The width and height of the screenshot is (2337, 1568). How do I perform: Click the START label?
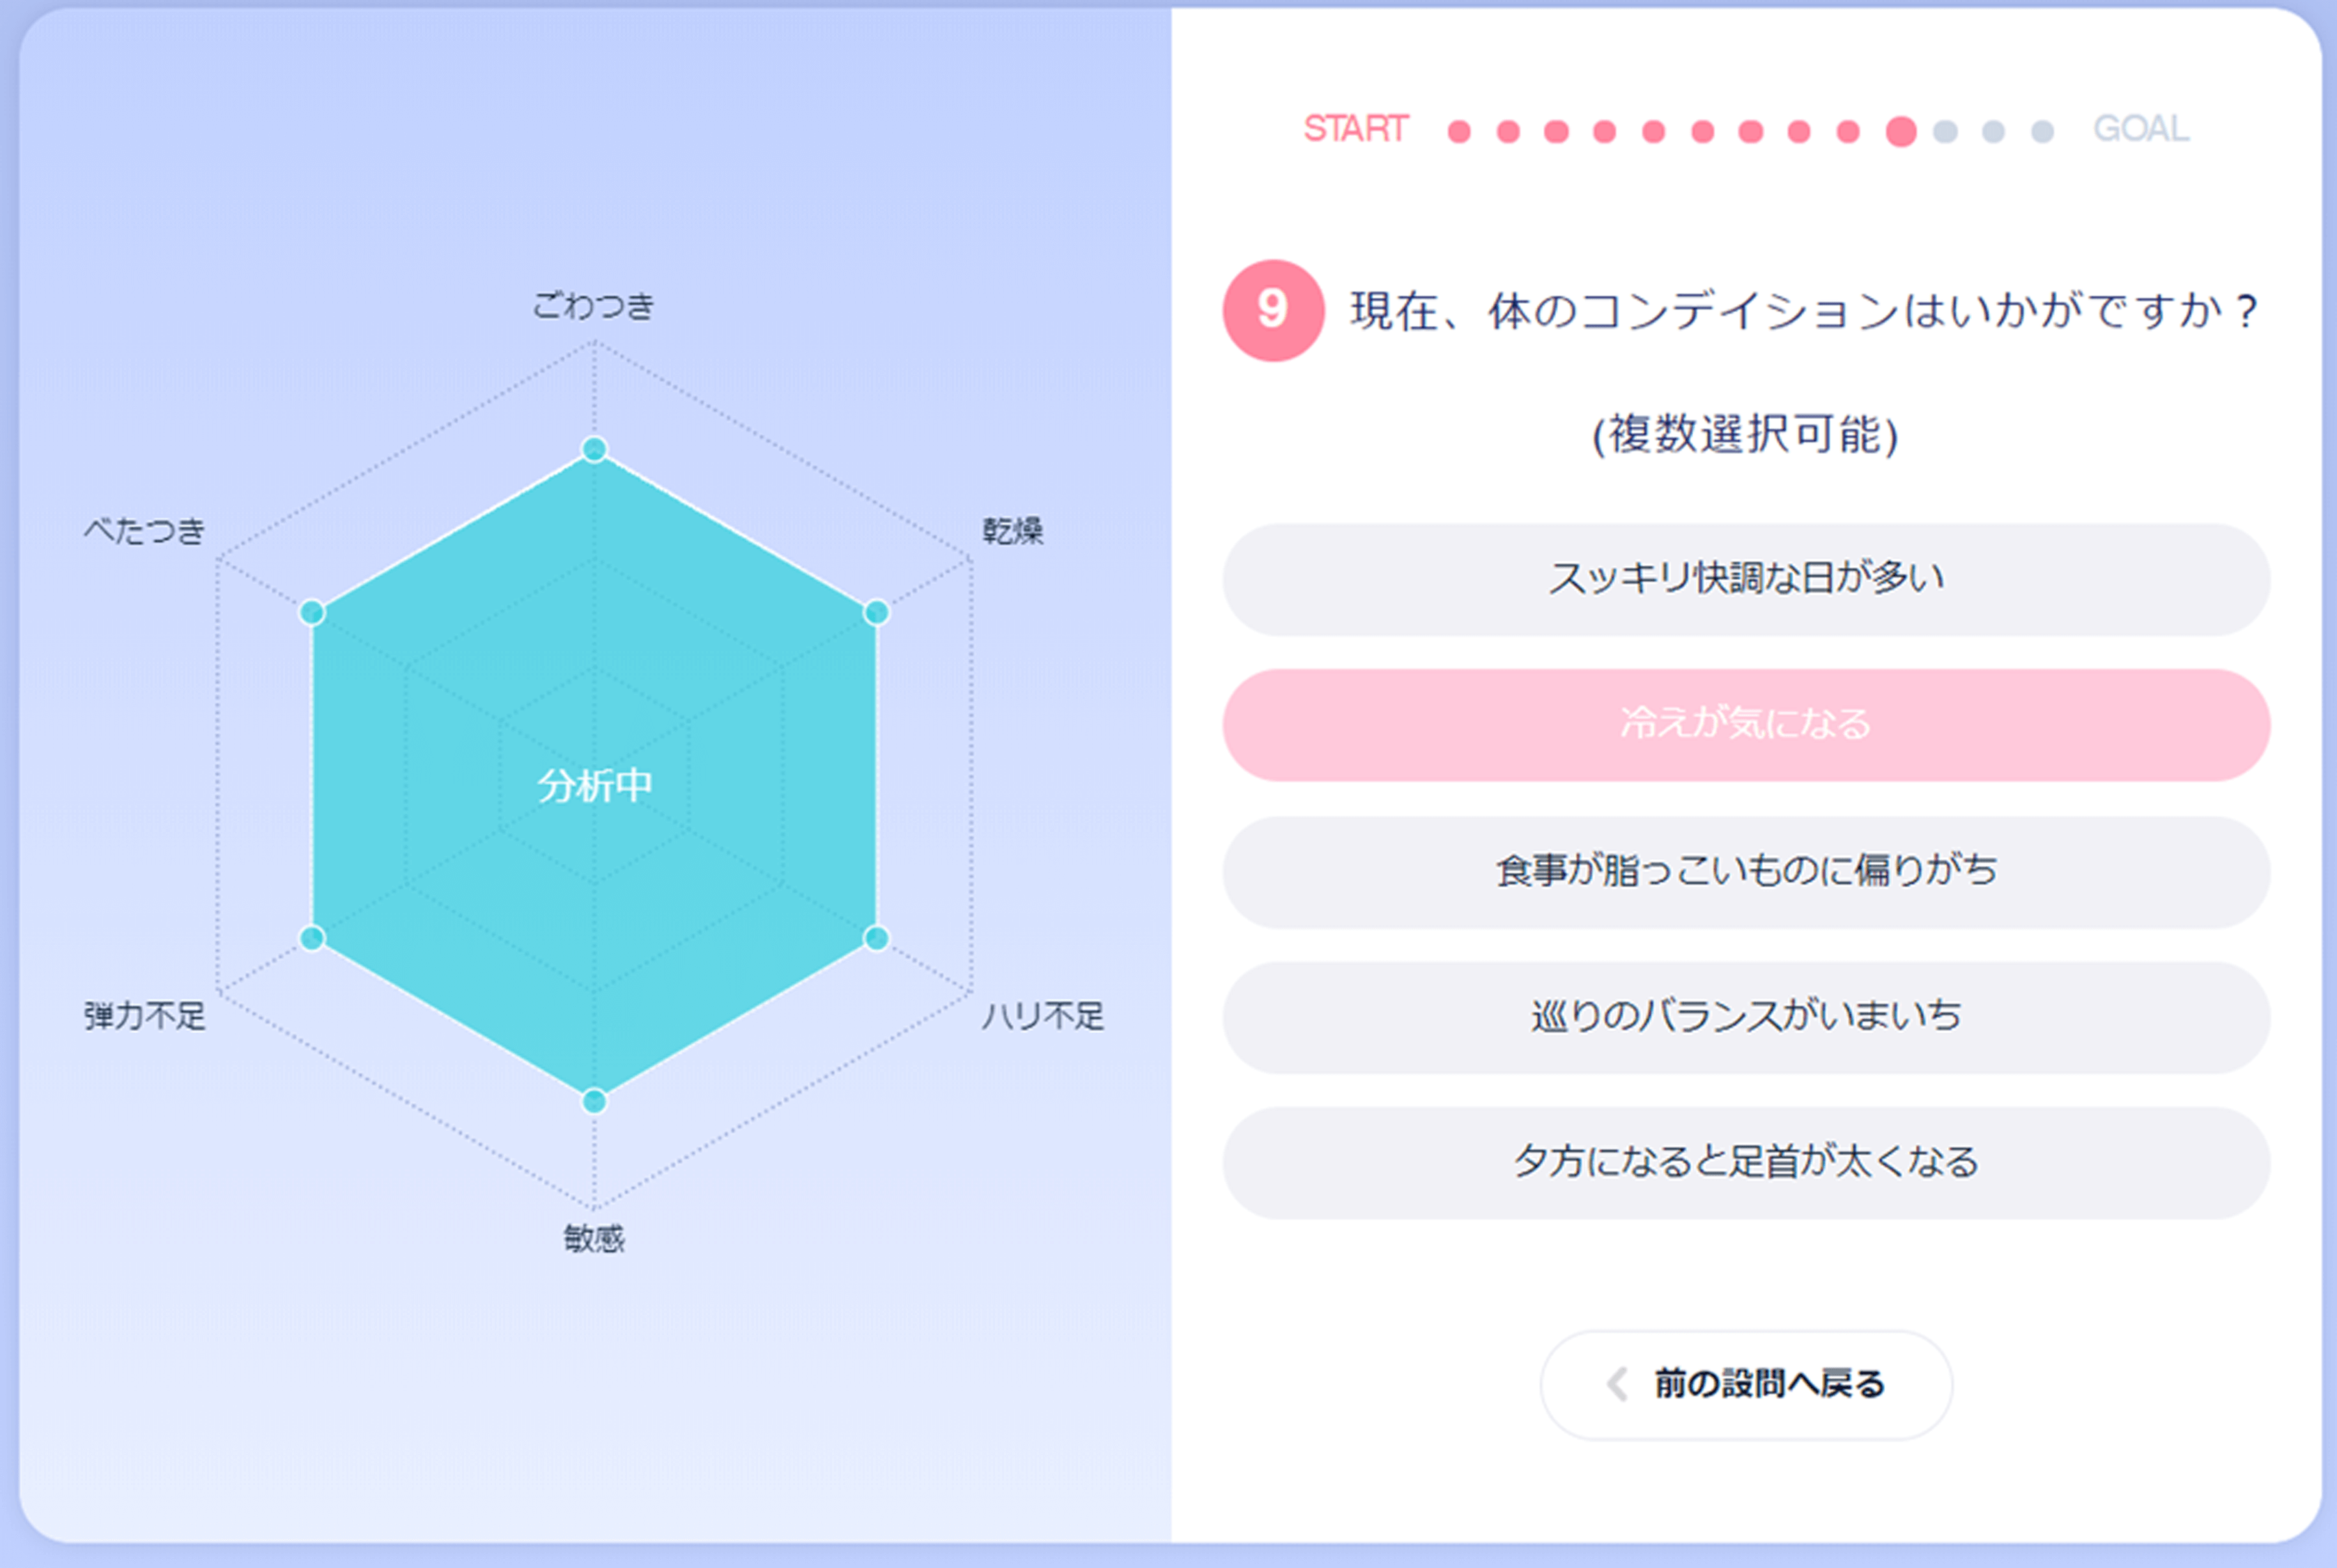[x=1355, y=129]
